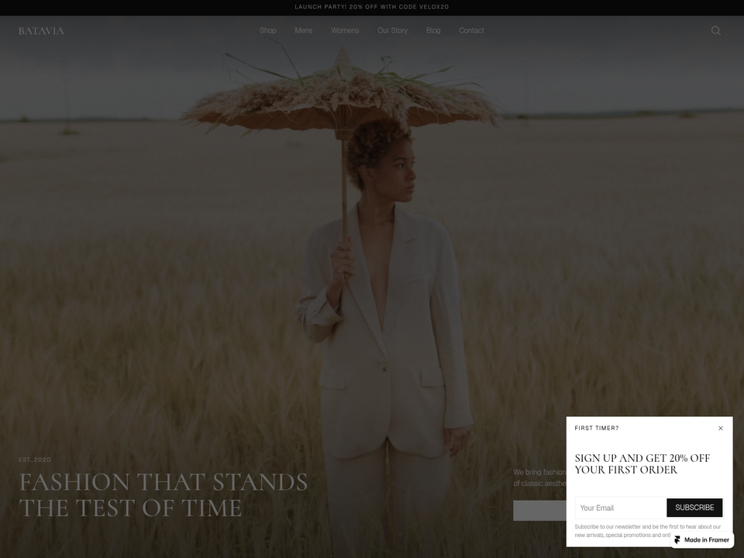Close the First Timer popup

click(x=720, y=428)
